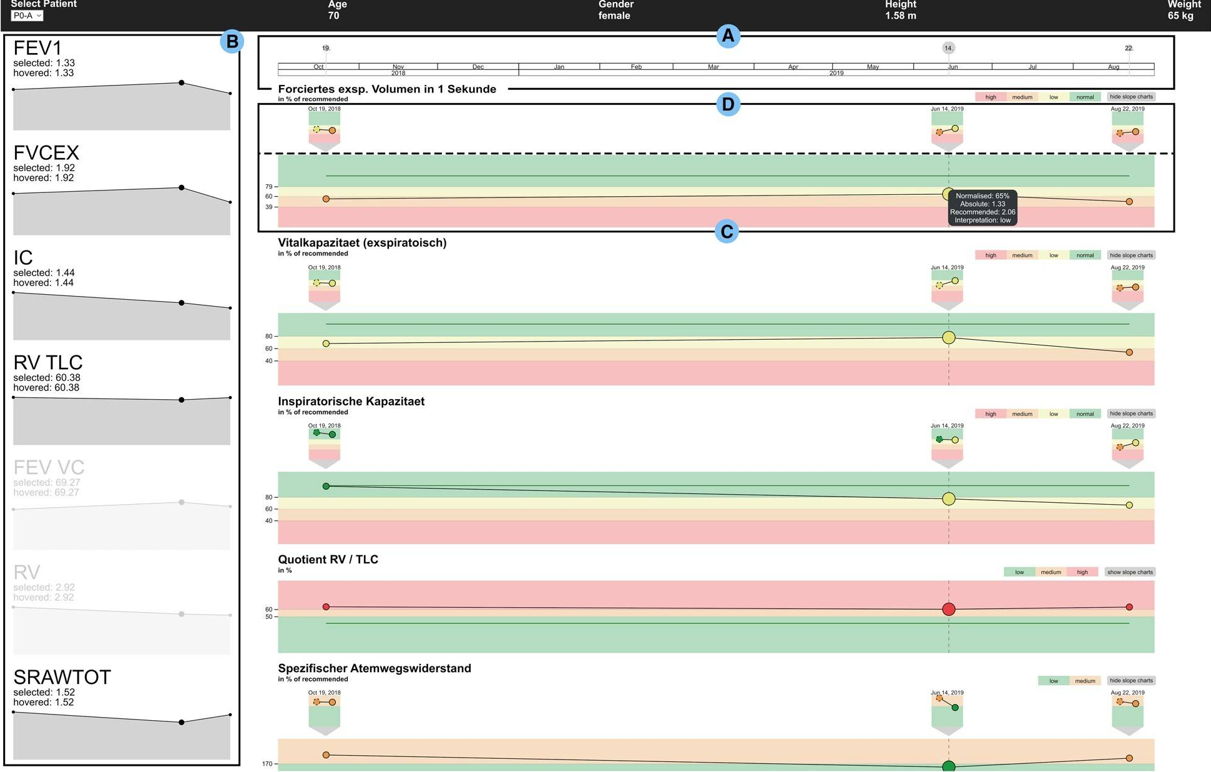Show slope charts for Quotient RV / TLC
The image size is (1211, 772).
click(x=1130, y=572)
